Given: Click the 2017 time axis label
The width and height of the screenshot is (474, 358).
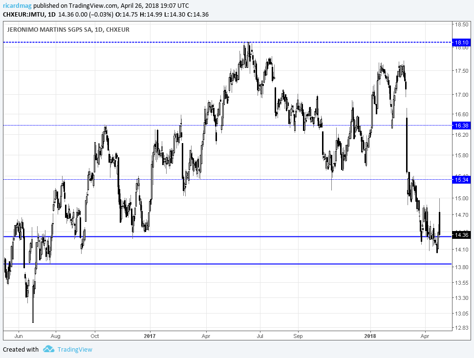Looking at the screenshot, I should coord(150,336).
